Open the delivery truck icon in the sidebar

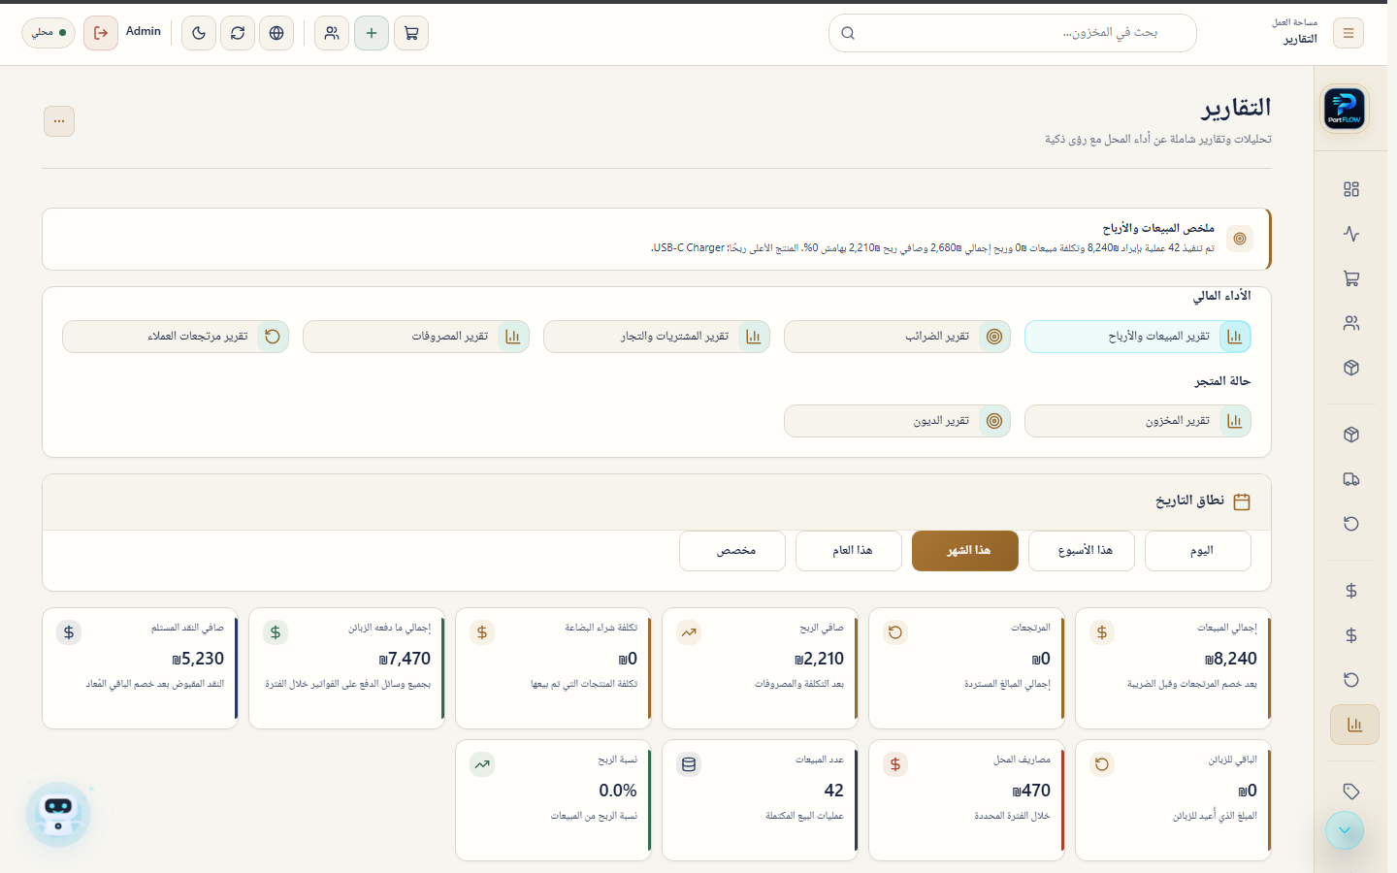point(1351,479)
